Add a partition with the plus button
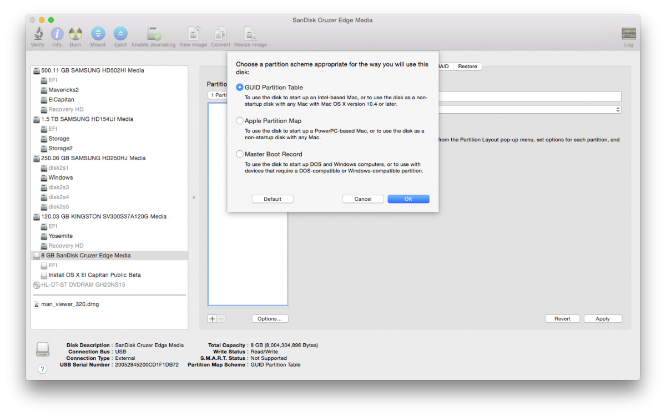This screenshot has height=417, width=666. (212, 319)
